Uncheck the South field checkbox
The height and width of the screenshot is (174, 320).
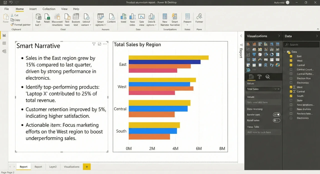click(x=291, y=96)
